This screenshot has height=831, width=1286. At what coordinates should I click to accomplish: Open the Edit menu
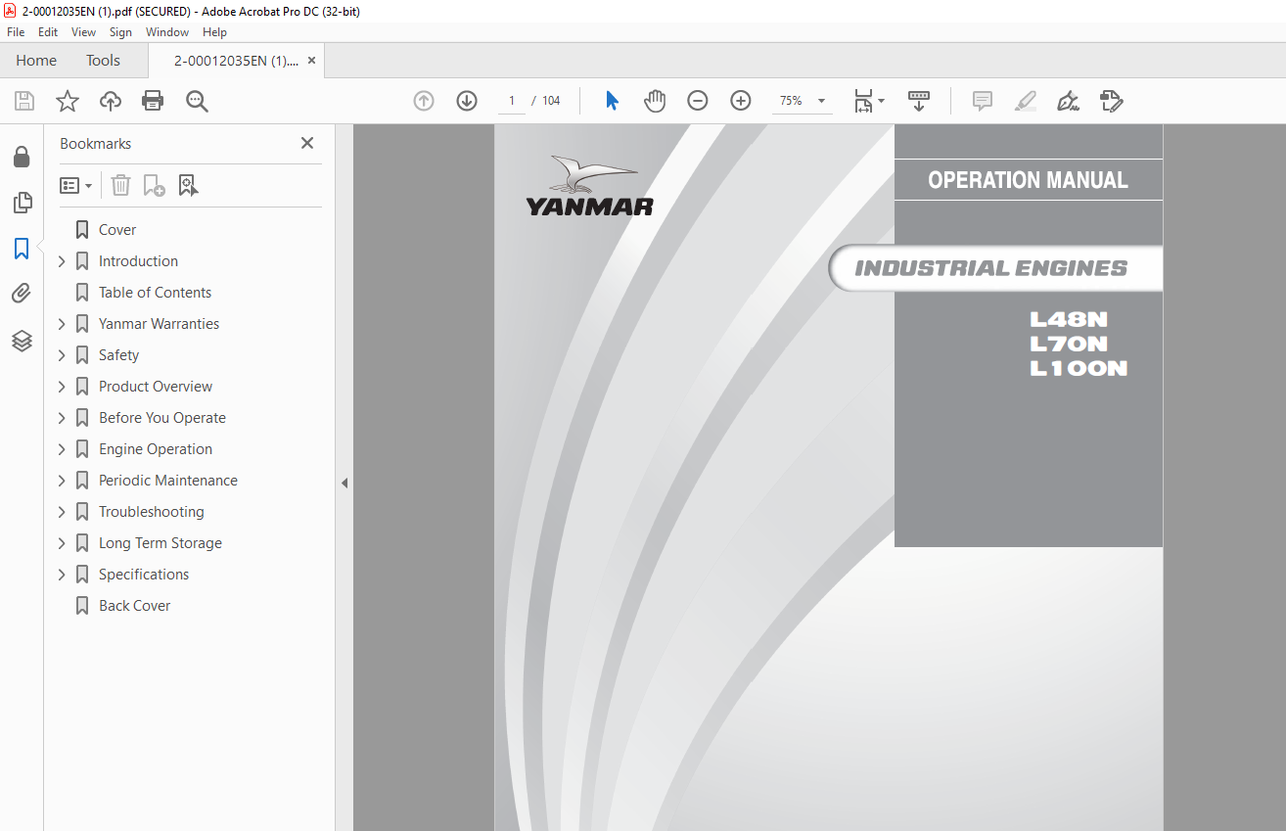pos(48,32)
